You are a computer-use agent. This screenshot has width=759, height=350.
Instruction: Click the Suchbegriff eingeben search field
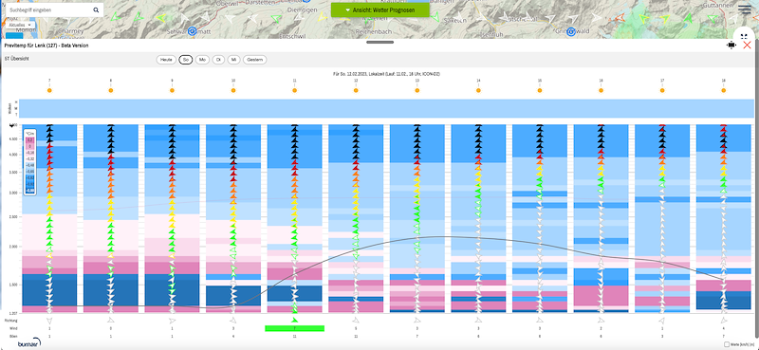(48, 9)
